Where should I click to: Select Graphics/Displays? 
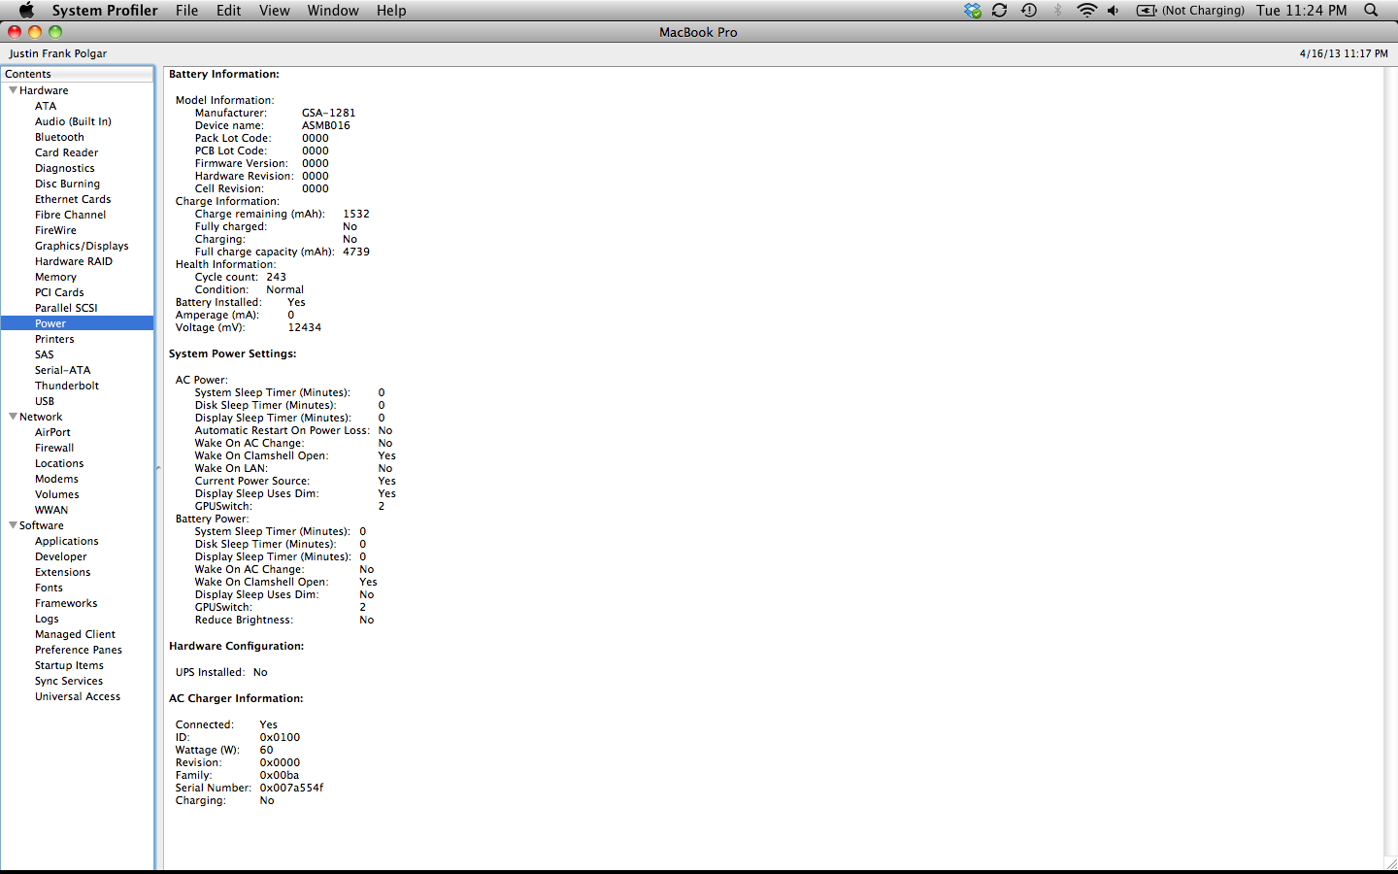[82, 246]
